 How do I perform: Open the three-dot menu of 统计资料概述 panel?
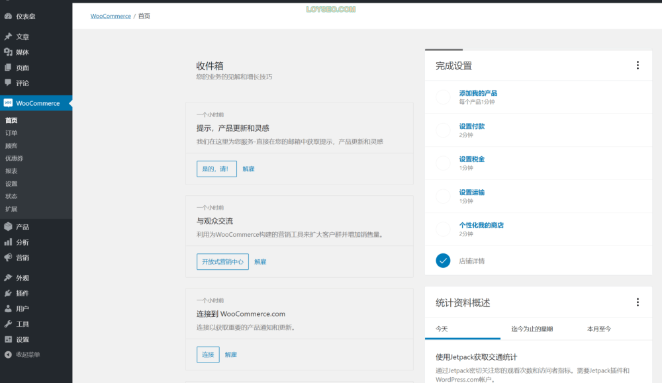tap(638, 302)
